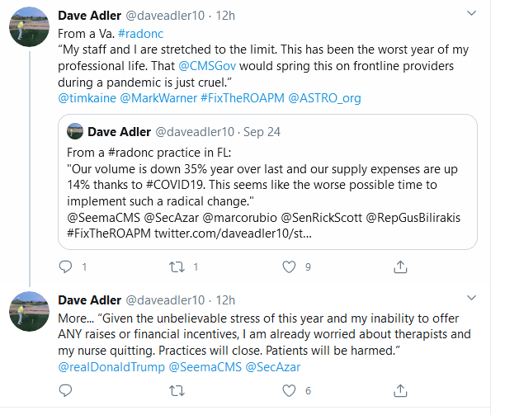
Task: Open @timkaine profile mention
Action: pos(86,98)
